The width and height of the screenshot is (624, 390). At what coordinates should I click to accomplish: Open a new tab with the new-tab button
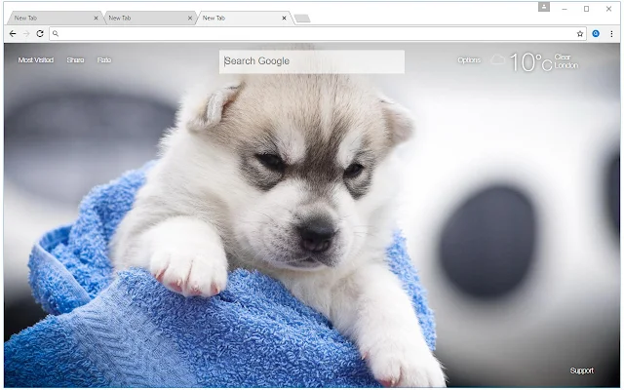302,19
